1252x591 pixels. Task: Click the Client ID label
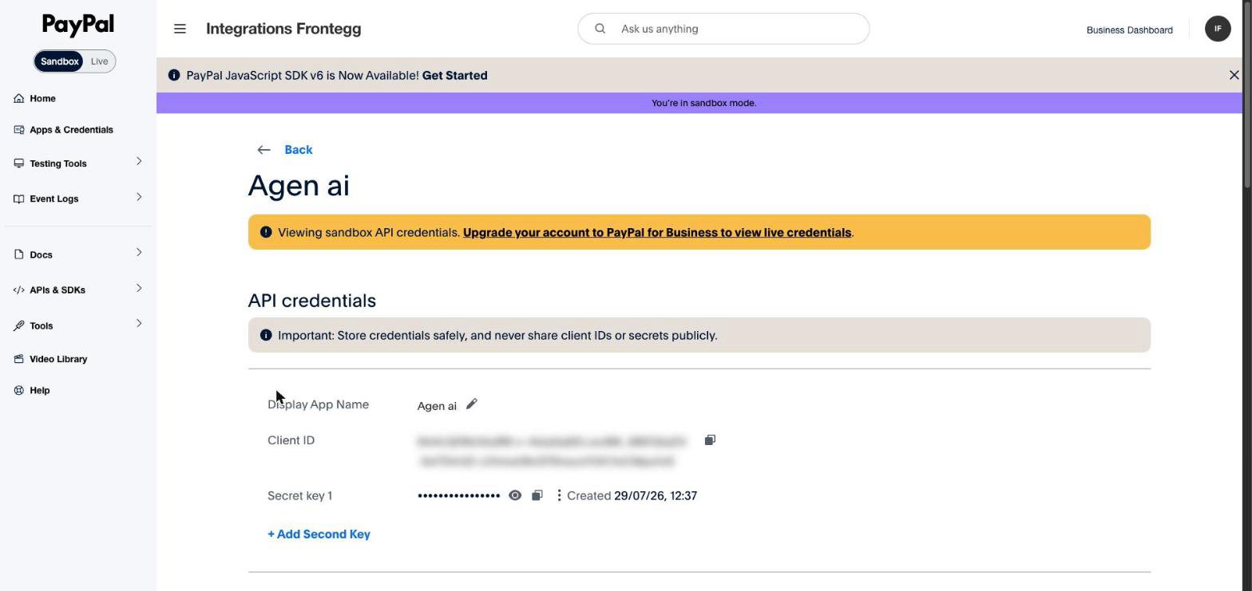pyautogui.click(x=291, y=440)
